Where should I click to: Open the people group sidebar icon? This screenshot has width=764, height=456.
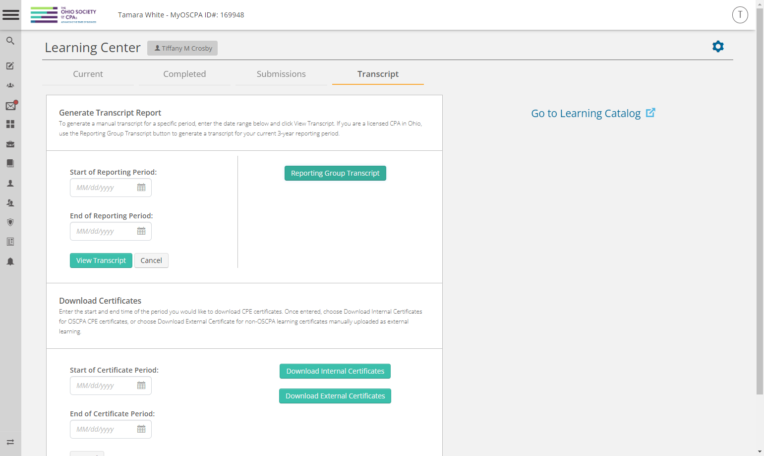10,85
